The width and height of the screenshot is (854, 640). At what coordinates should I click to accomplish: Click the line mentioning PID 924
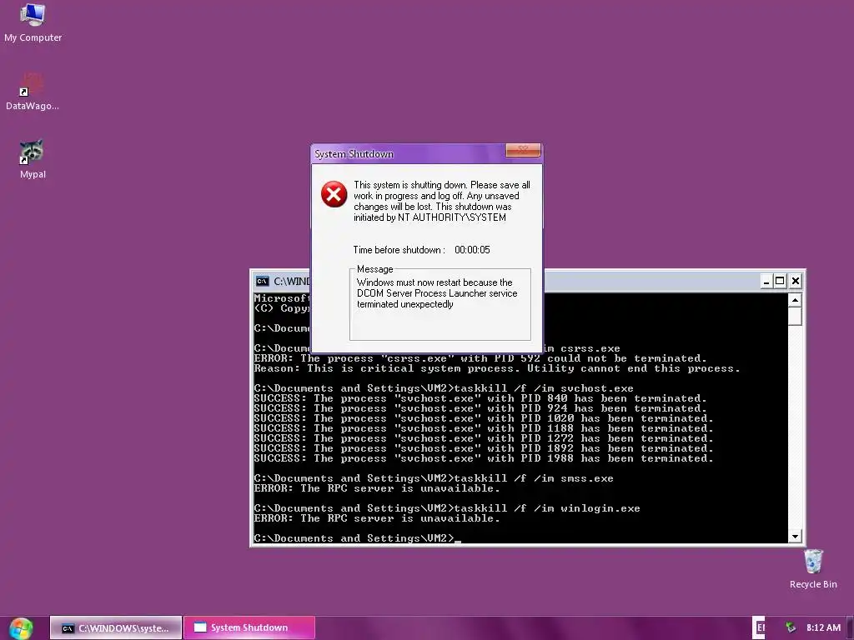tap(480, 408)
